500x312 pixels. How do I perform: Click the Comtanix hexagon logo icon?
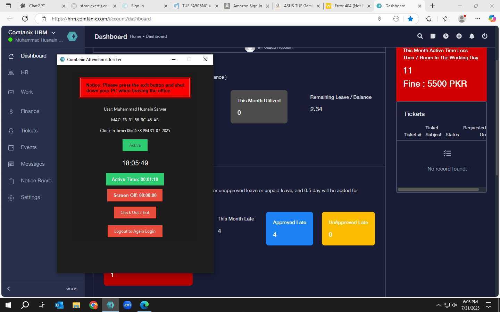(x=72, y=36)
